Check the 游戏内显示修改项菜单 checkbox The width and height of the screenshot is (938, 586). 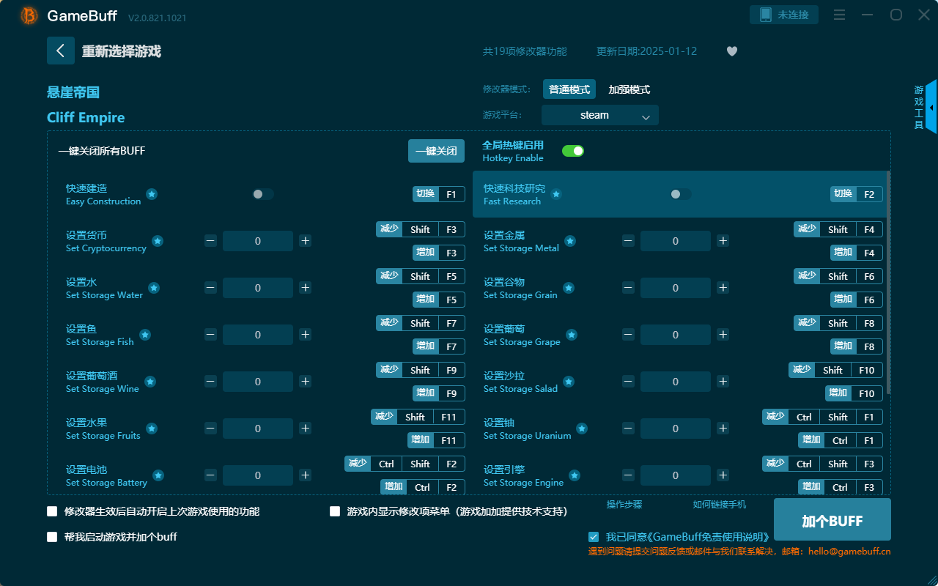[334, 511]
